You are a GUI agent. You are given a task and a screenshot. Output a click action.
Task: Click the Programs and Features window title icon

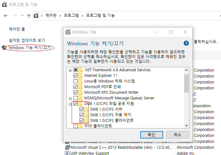(x=4, y=4)
